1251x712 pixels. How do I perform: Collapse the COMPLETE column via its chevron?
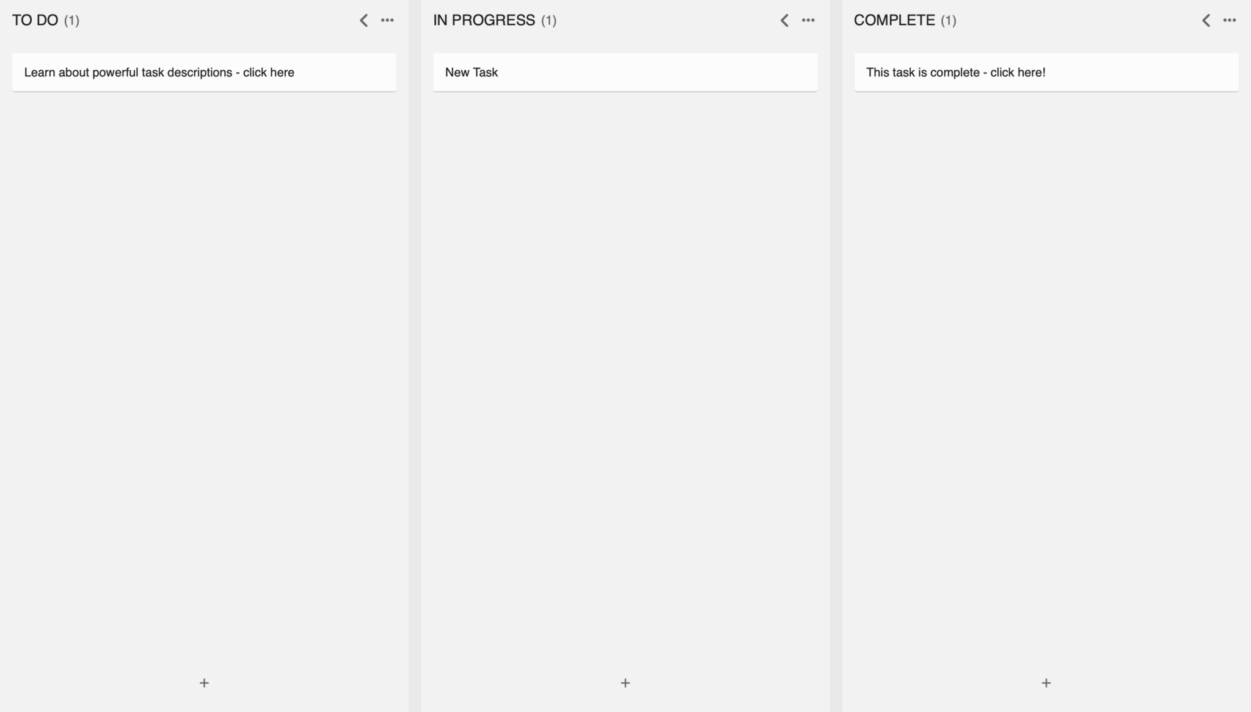(1206, 20)
